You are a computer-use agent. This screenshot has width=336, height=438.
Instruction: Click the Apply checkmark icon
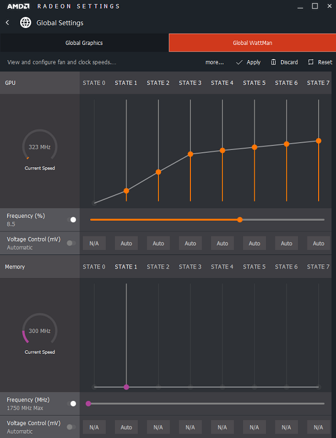(239, 62)
